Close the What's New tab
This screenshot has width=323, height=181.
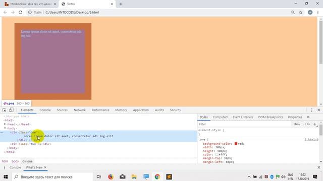click(45, 167)
